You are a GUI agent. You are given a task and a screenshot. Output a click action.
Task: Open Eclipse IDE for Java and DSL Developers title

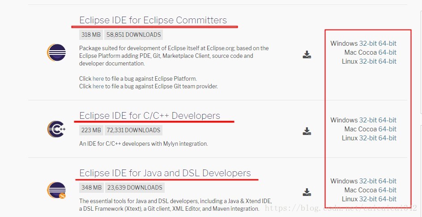click(165, 173)
